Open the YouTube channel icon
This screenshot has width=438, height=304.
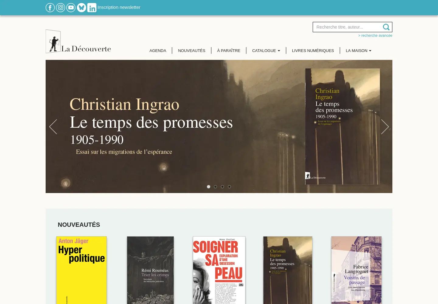(x=71, y=8)
